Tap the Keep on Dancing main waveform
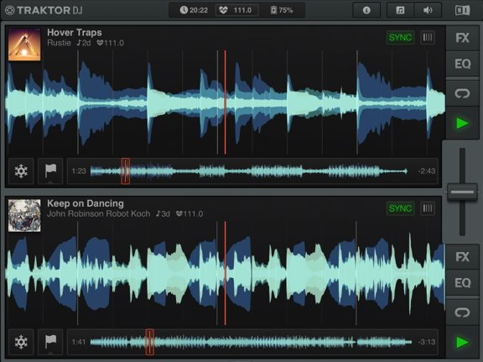This screenshot has width=483, height=362. point(226,274)
